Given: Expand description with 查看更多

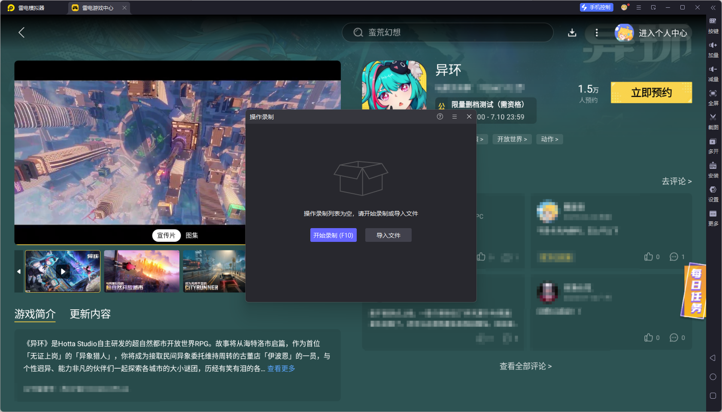Looking at the screenshot, I should point(281,369).
